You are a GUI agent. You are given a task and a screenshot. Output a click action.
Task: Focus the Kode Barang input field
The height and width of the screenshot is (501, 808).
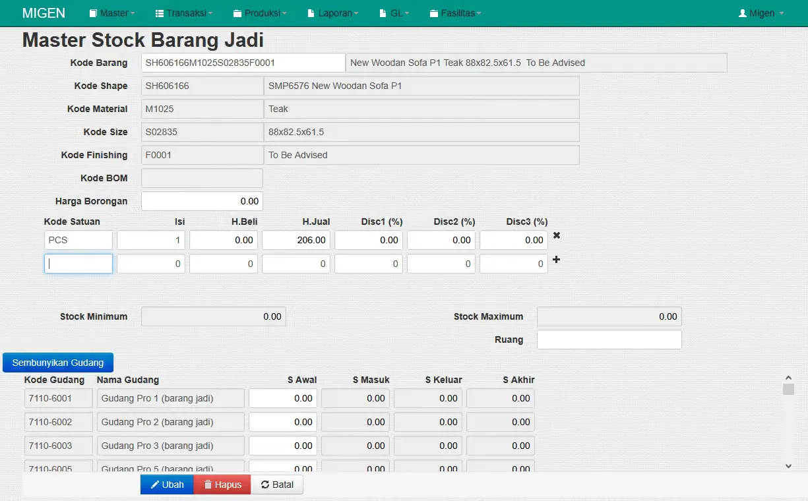pos(243,63)
